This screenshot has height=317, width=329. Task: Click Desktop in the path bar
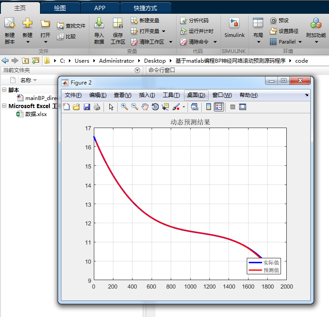(155, 61)
